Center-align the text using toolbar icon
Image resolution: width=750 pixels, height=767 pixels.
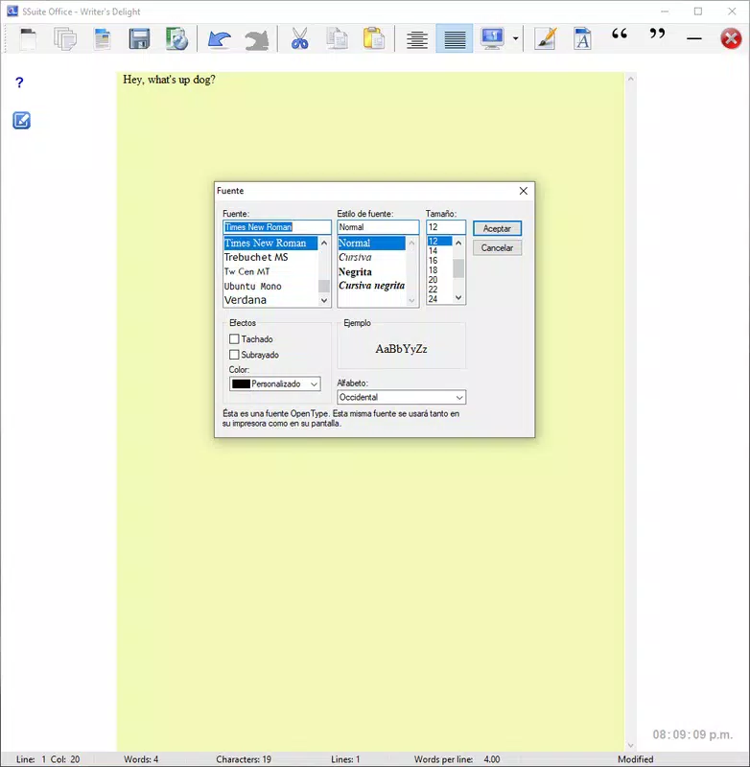[417, 39]
